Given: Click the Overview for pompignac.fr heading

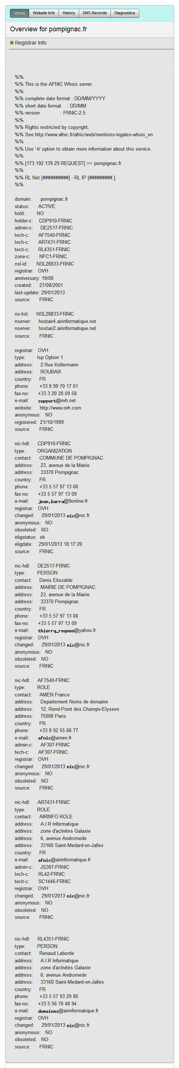Looking at the screenshot, I should (49, 29).
